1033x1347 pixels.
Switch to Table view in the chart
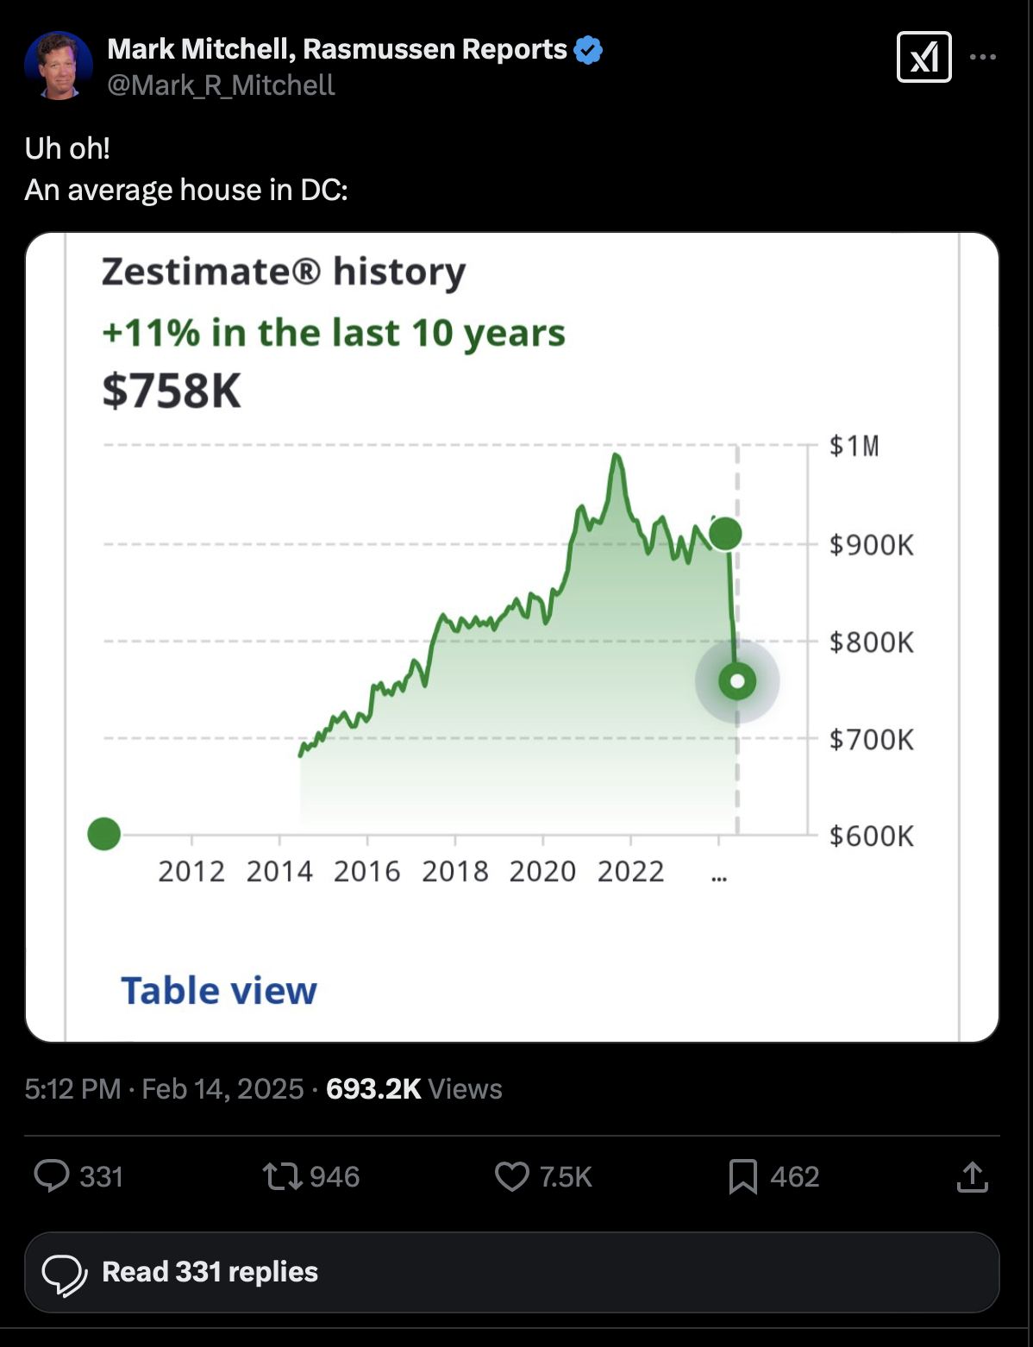click(219, 991)
